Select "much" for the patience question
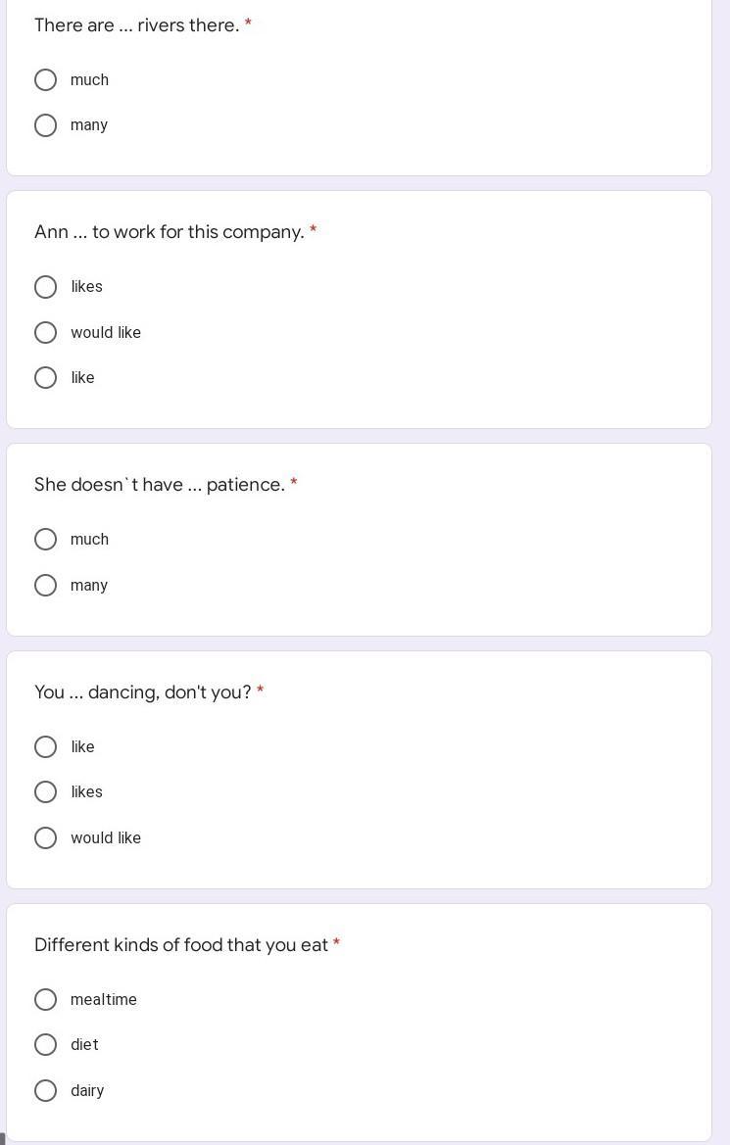This screenshot has width=730, height=1145. pyautogui.click(x=46, y=540)
